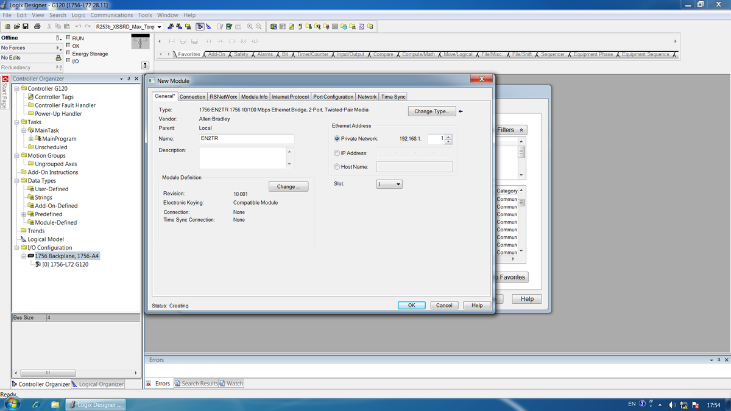This screenshot has width=731, height=411.
Task: Click the Logical Model tree icon
Action: pos(23,239)
